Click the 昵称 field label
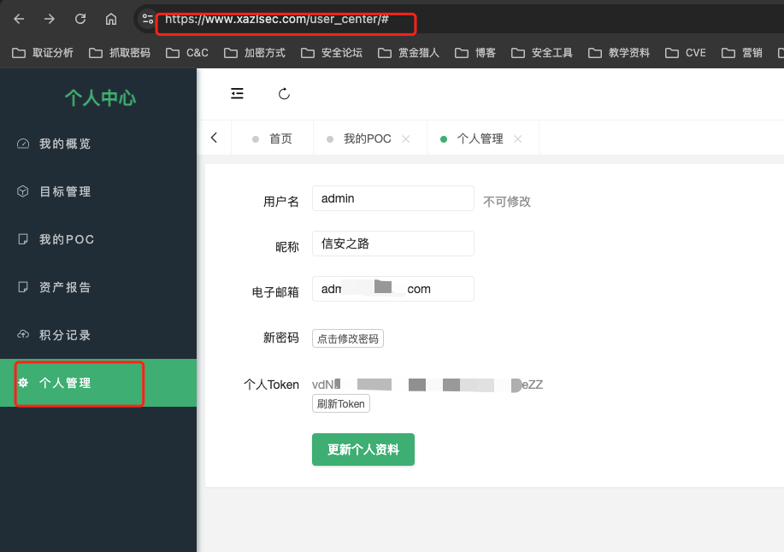784x552 pixels. [287, 247]
